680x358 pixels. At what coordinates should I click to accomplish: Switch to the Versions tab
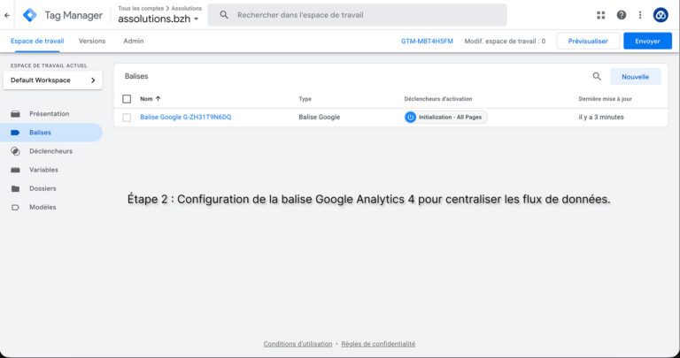[92, 42]
